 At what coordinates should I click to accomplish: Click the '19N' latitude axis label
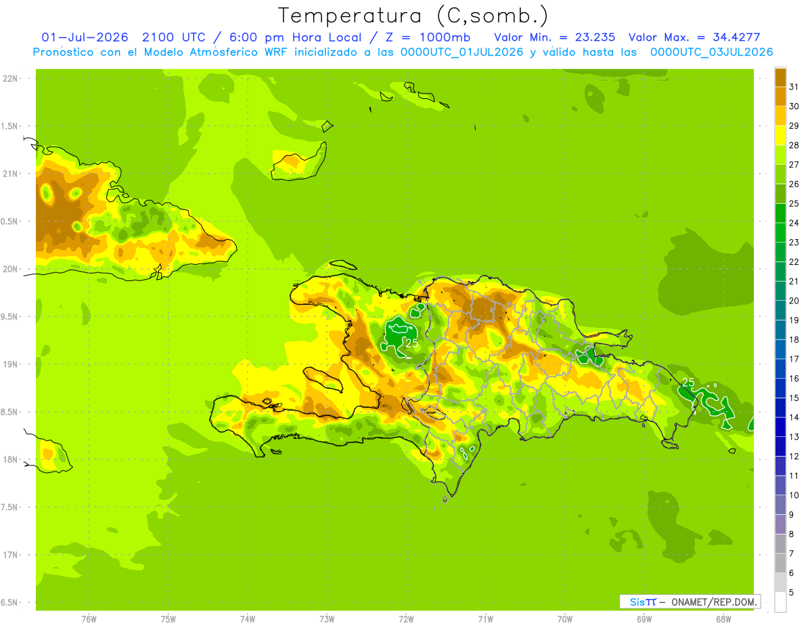pos(11,364)
